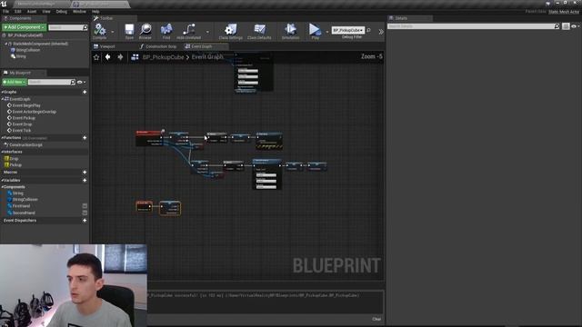Select StringCollision in the Components tree
This screenshot has width=582, height=327.
coord(28,50)
